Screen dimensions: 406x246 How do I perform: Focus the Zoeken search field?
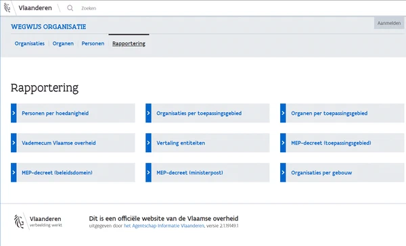click(x=89, y=8)
